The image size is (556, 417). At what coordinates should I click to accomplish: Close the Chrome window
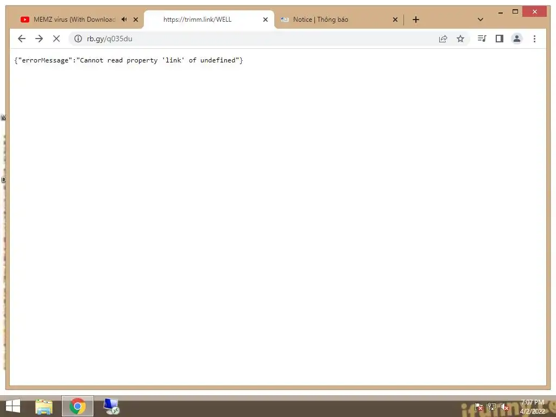[x=535, y=12]
